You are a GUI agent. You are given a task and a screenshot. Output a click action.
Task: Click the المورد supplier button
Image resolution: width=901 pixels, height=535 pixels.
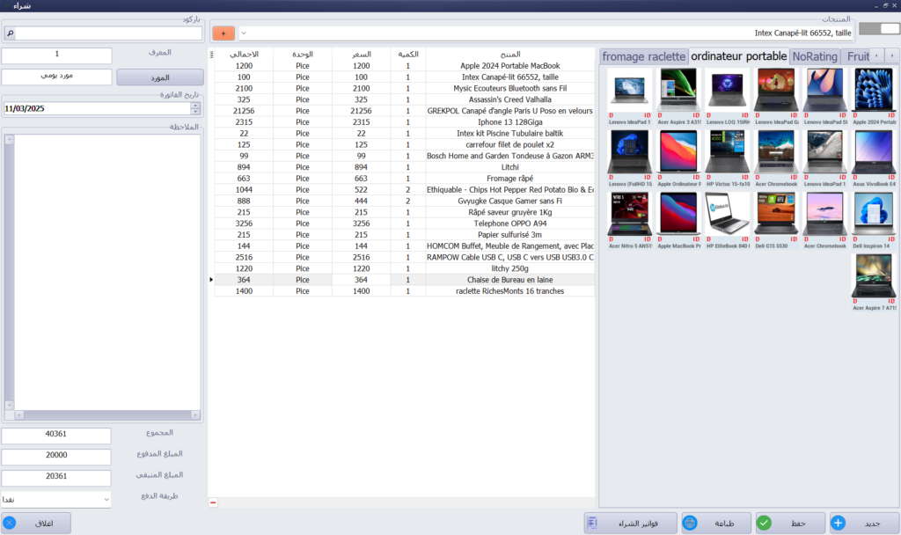click(x=160, y=77)
